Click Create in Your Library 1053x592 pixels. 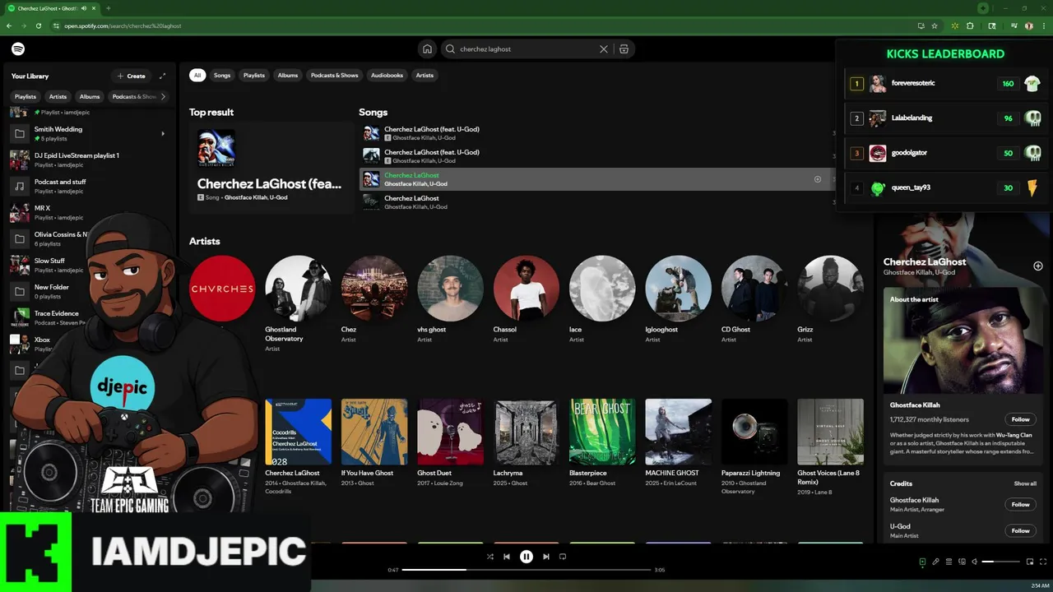click(x=131, y=76)
